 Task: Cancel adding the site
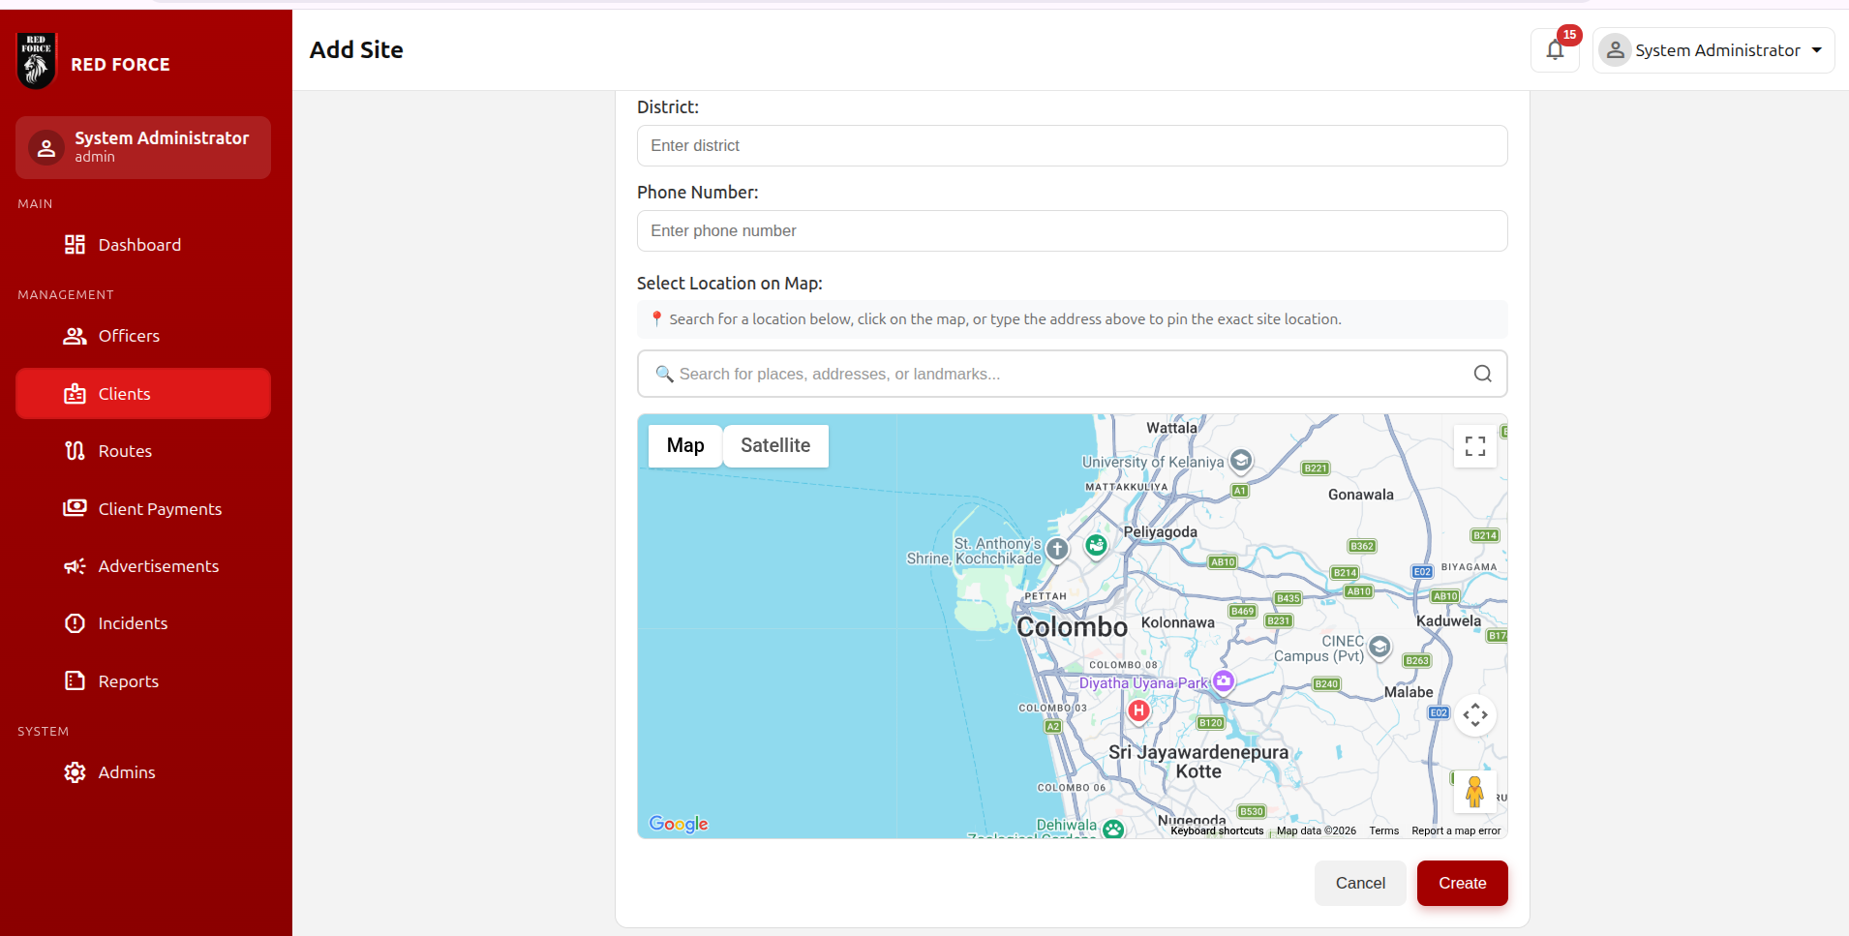[1359, 883]
